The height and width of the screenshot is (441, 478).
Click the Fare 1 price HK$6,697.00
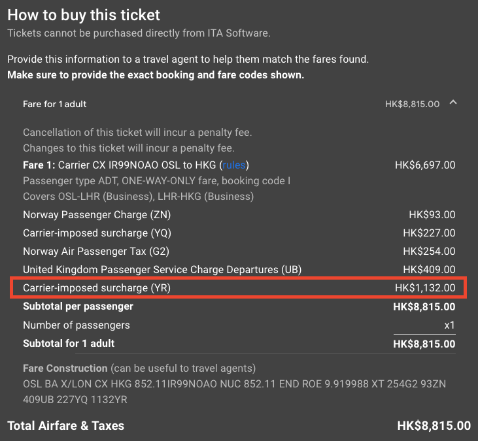point(425,165)
